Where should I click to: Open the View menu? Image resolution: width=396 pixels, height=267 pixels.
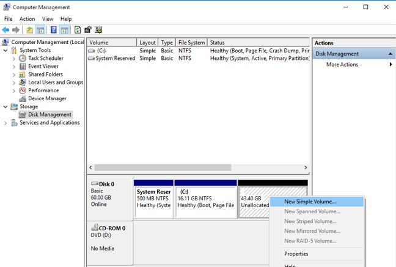pyautogui.click(x=48, y=19)
